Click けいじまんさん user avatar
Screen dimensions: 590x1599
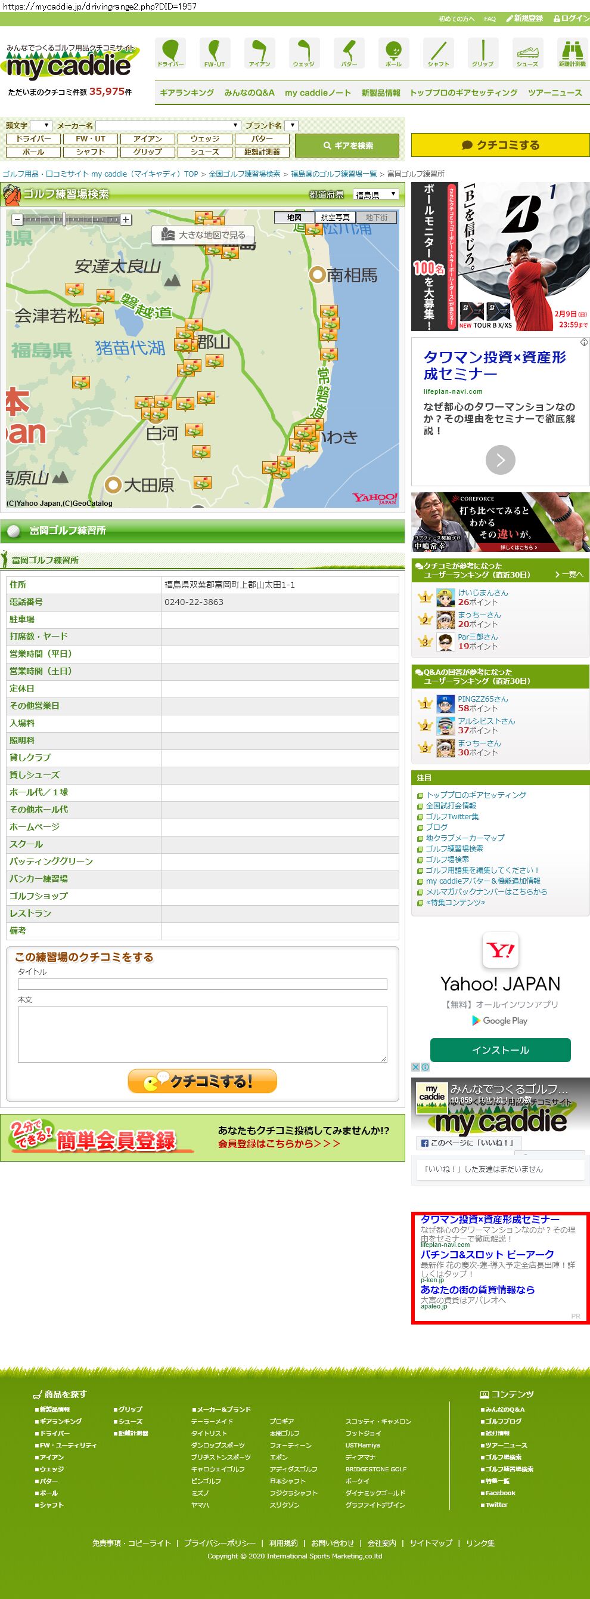(446, 597)
